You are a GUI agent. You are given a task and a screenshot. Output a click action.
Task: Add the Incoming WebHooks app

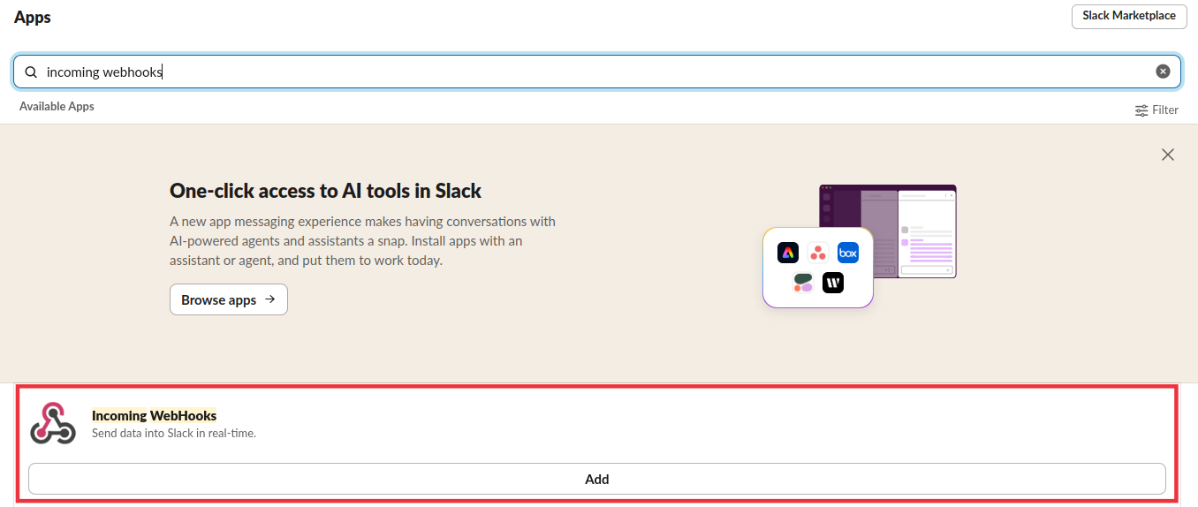(x=597, y=479)
